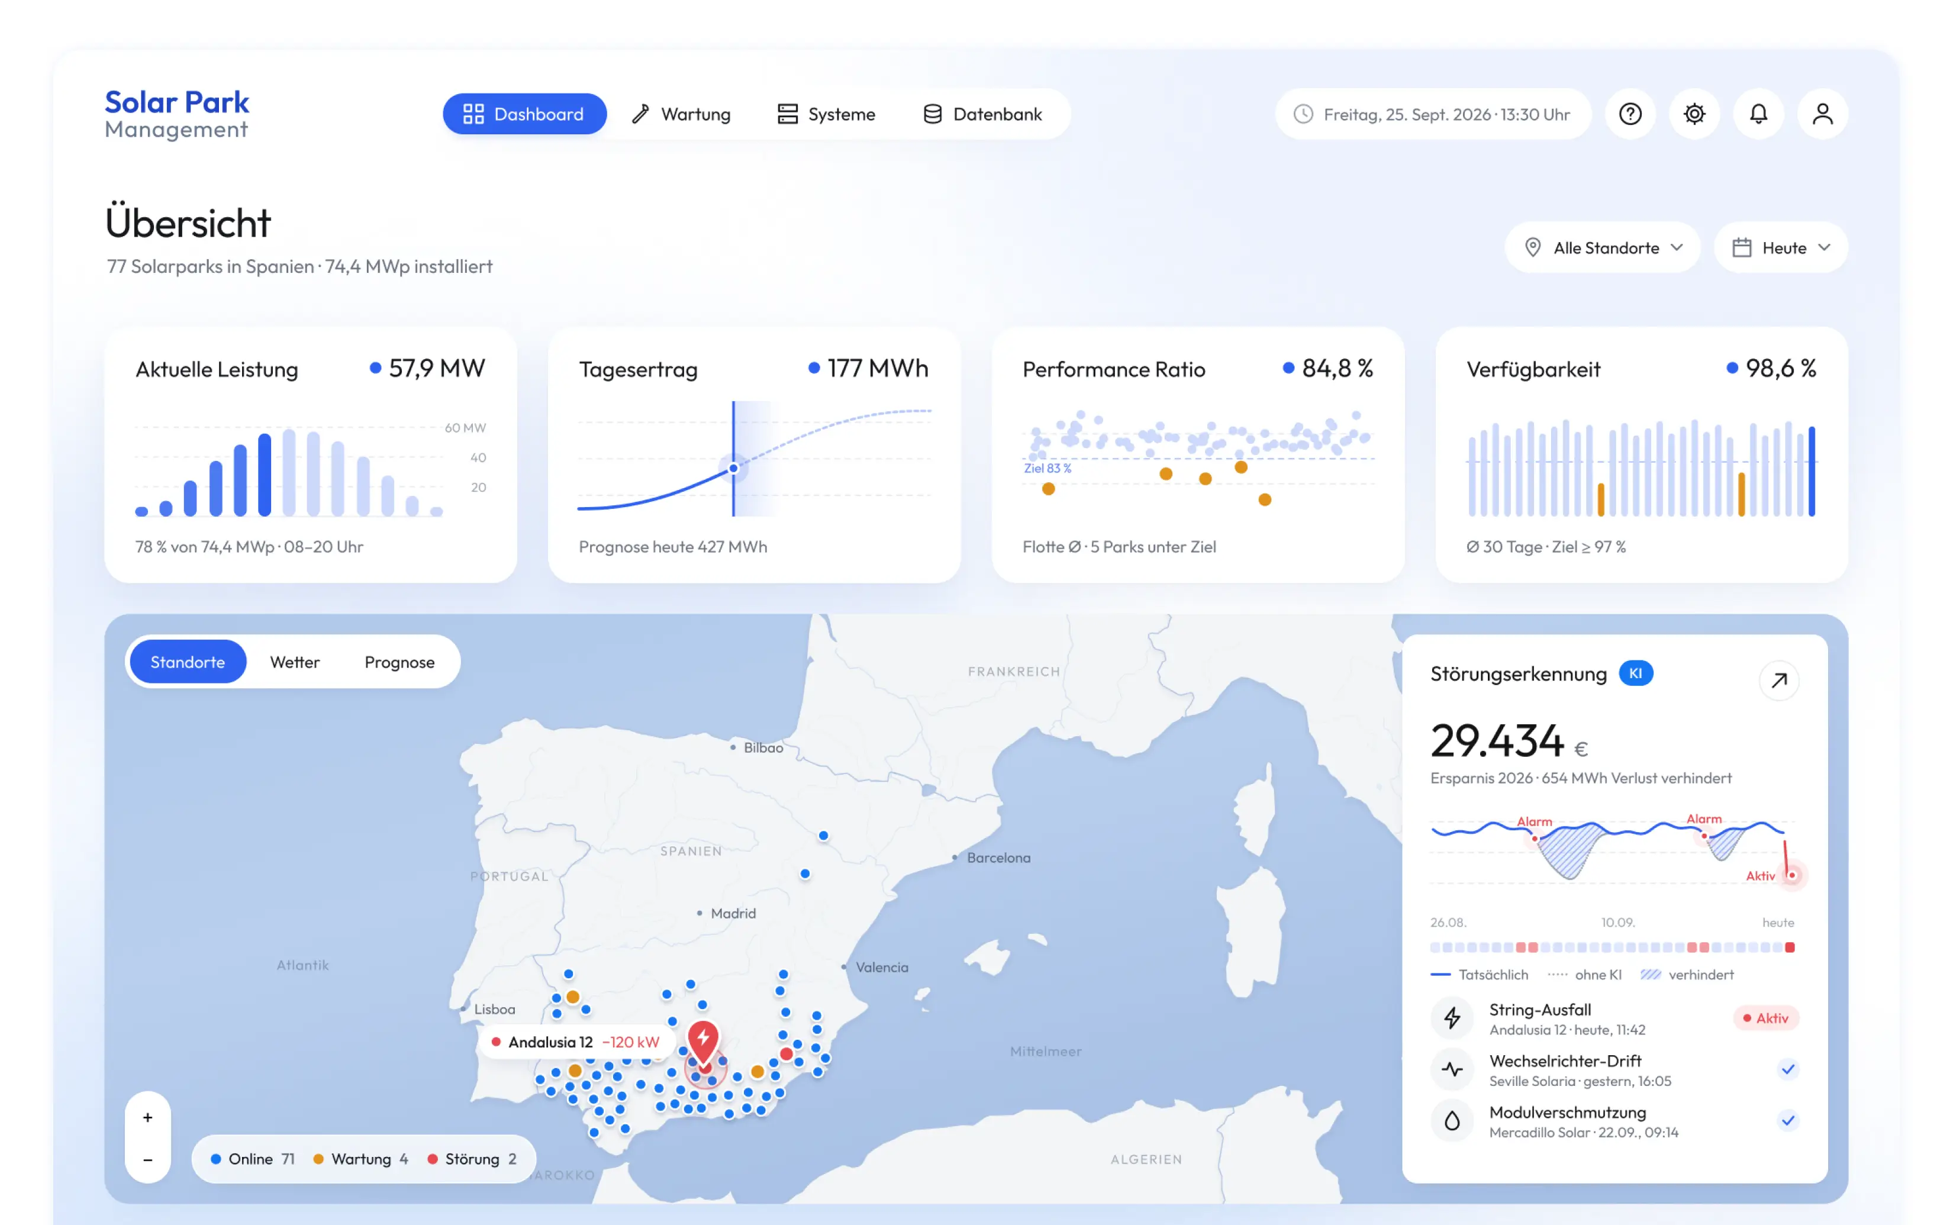
Task: Open settings gear icon in header
Action: click(x=1694, y=114)
